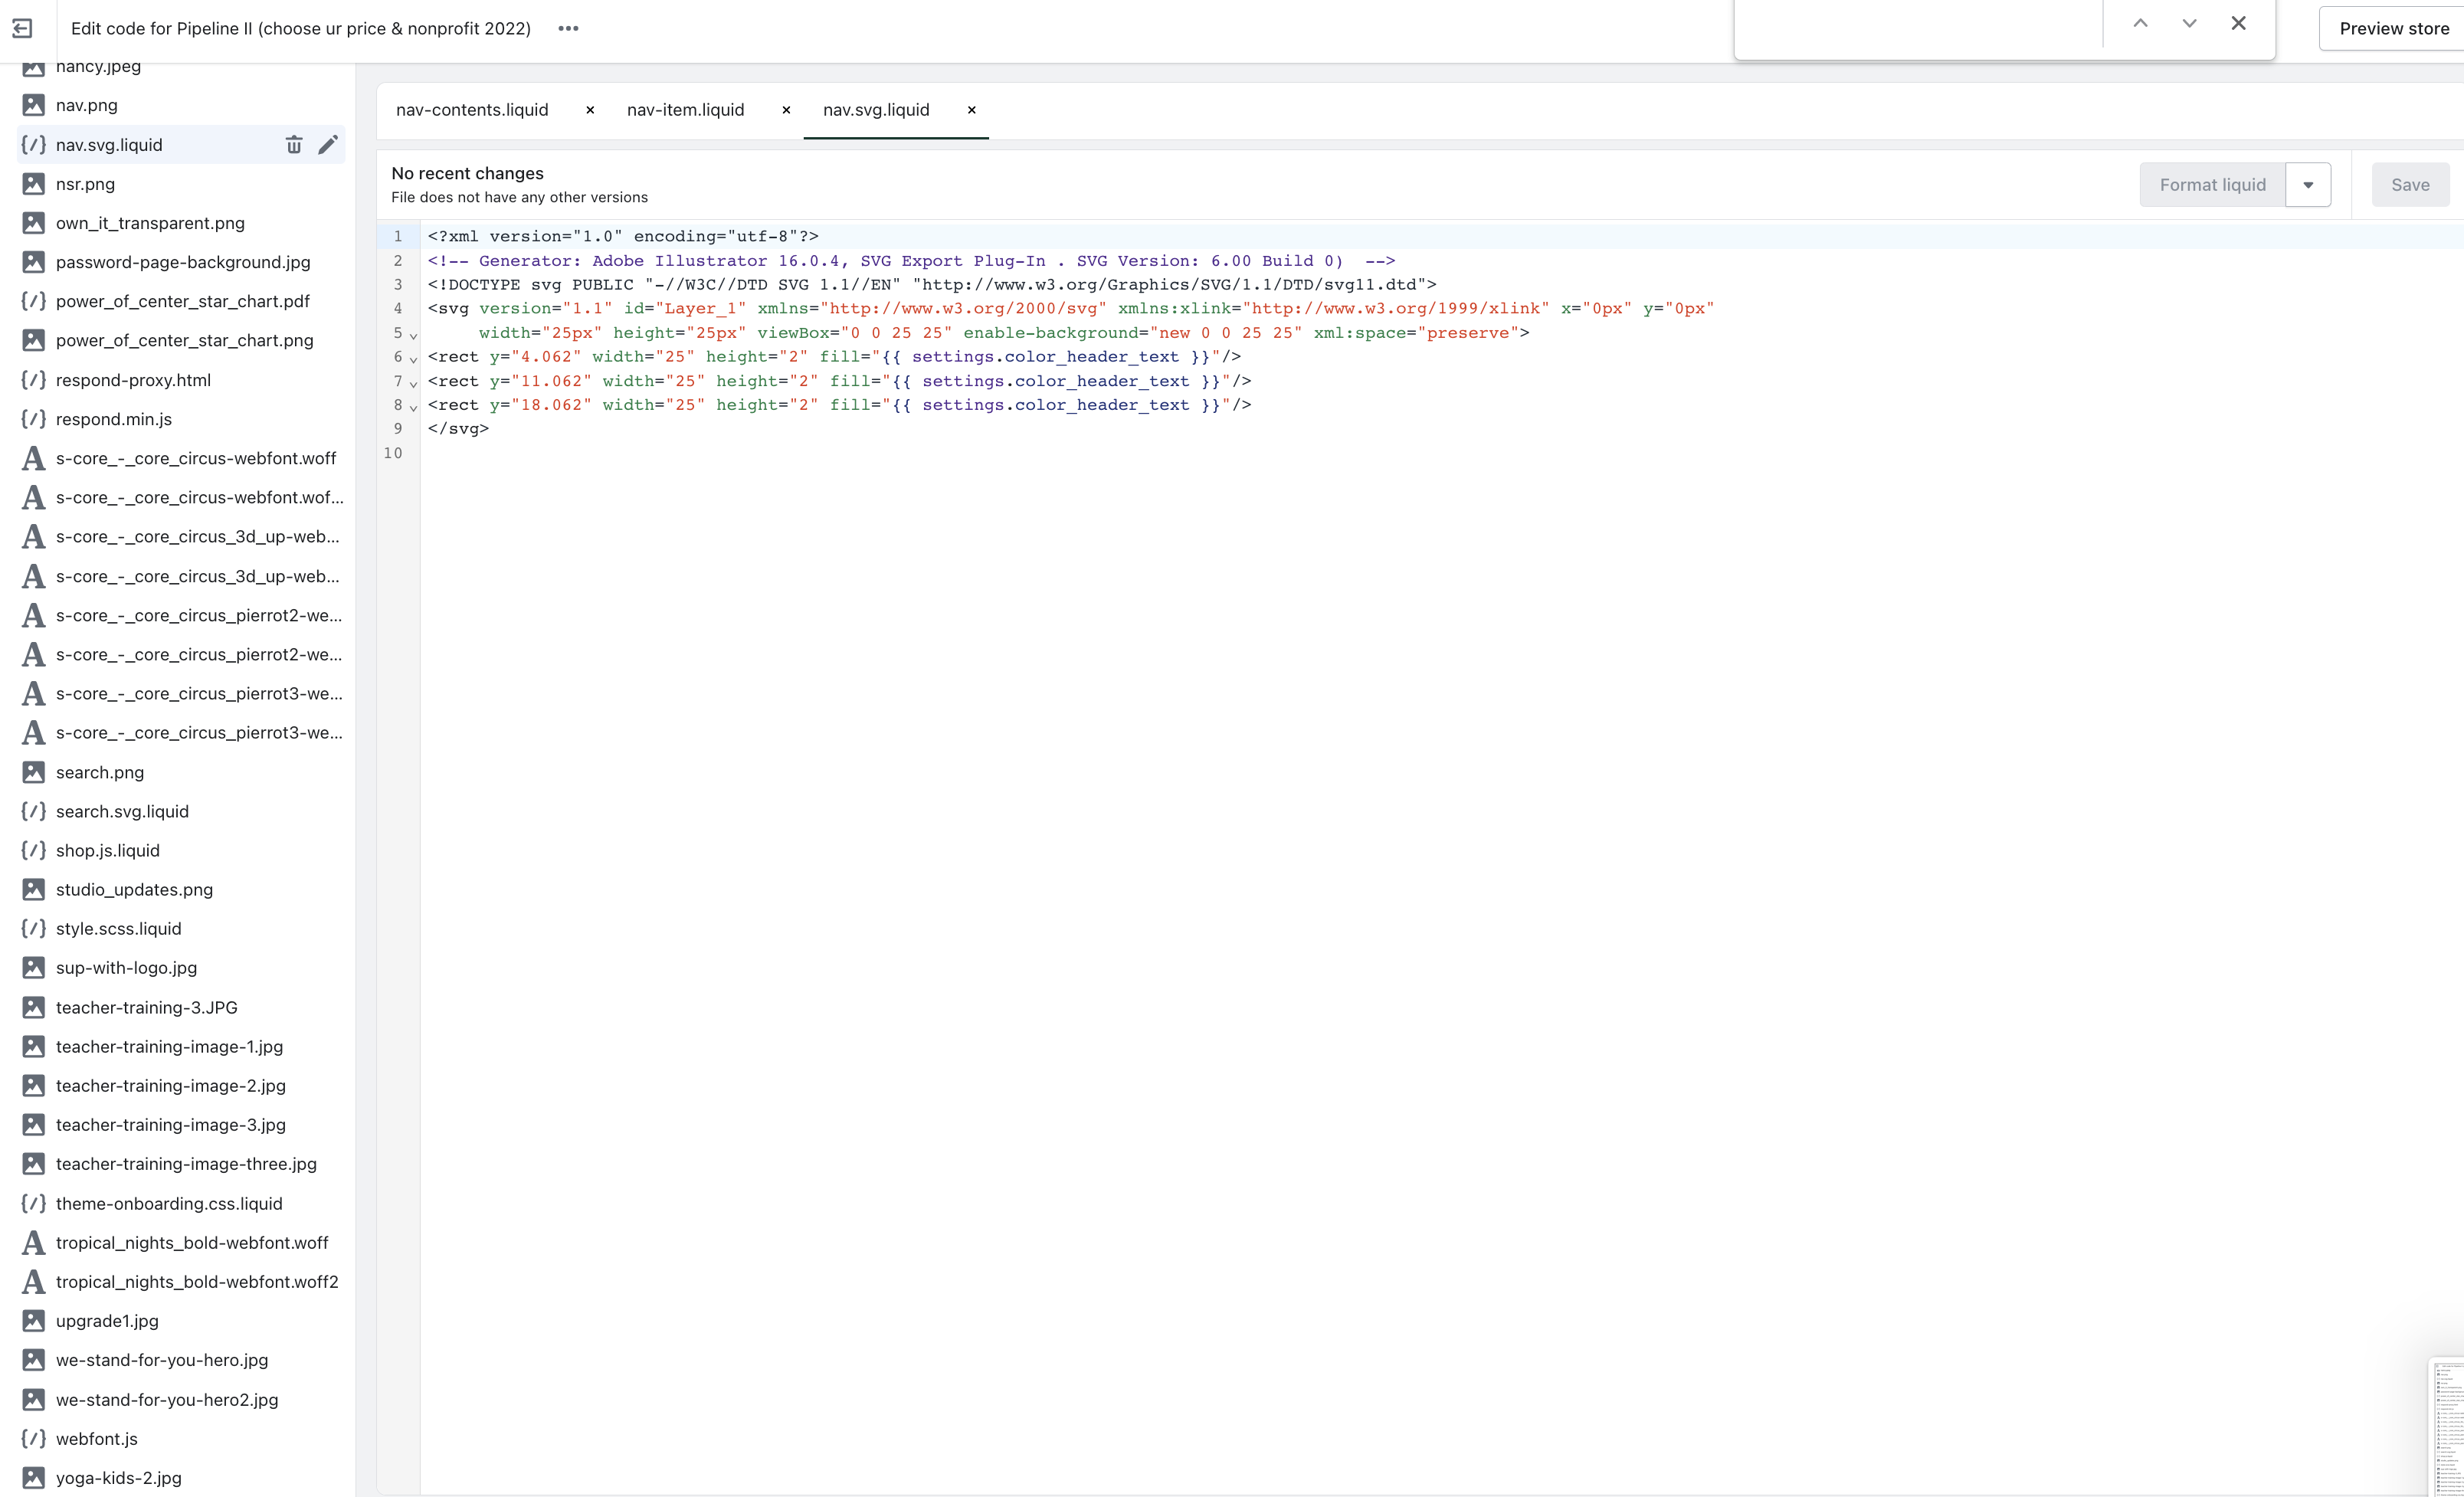Delete nav.svg.liquid with the trash icon

(293, 145)
